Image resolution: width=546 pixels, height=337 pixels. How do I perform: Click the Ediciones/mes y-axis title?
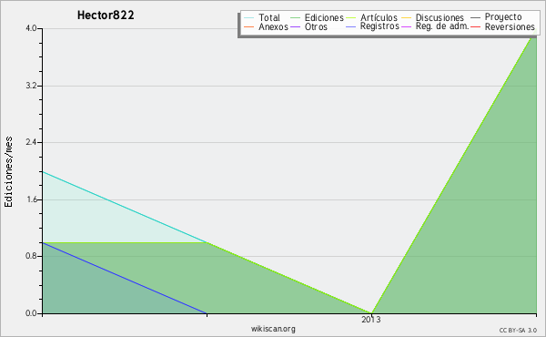8,171
